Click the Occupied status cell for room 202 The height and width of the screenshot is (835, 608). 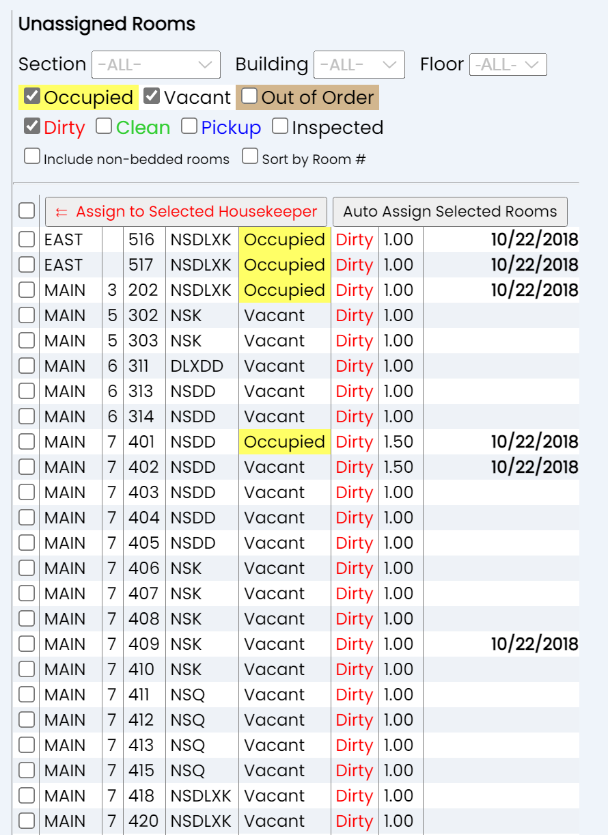tap(284, 290)
